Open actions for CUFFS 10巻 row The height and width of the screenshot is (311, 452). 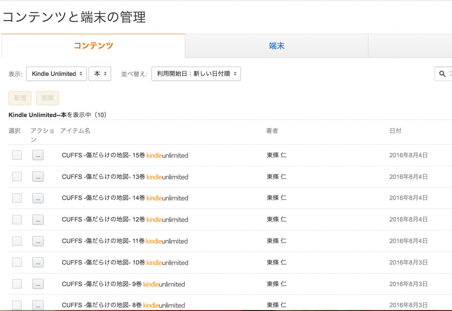tap(38, 262)
